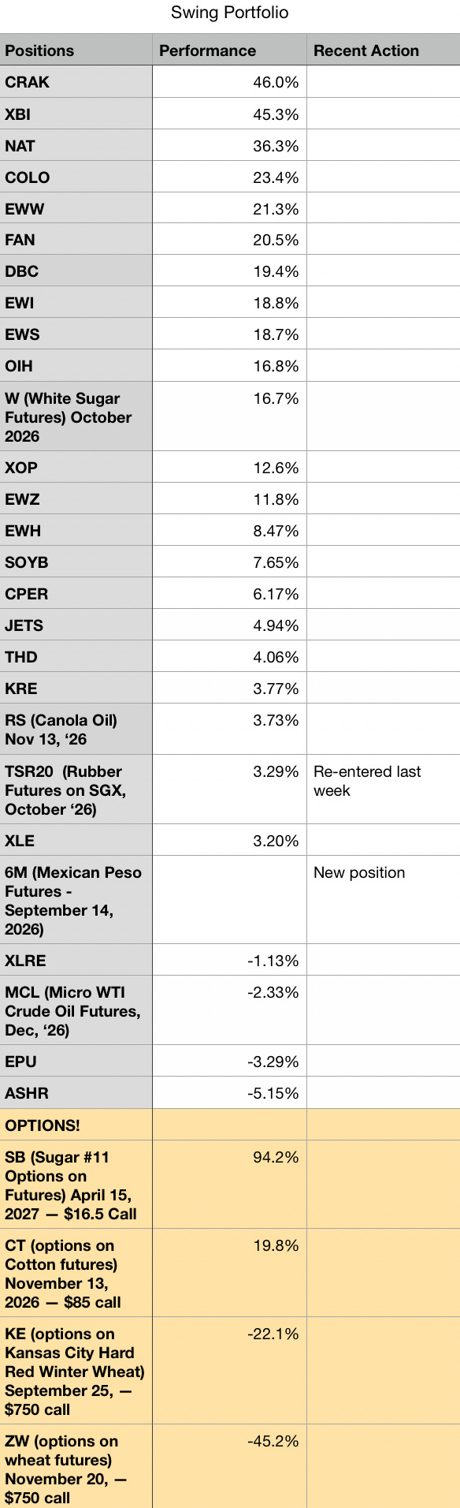Click the MCL Micro WTI Crude Oil cell
Image resolution: width=460 pixels, height=1508 pixels.
pos(76,1010)
